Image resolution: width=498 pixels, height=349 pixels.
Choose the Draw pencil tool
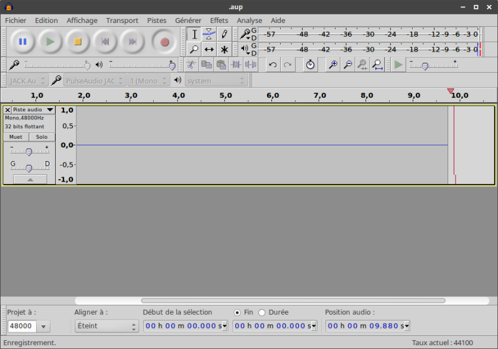click(x=224, y=34)
